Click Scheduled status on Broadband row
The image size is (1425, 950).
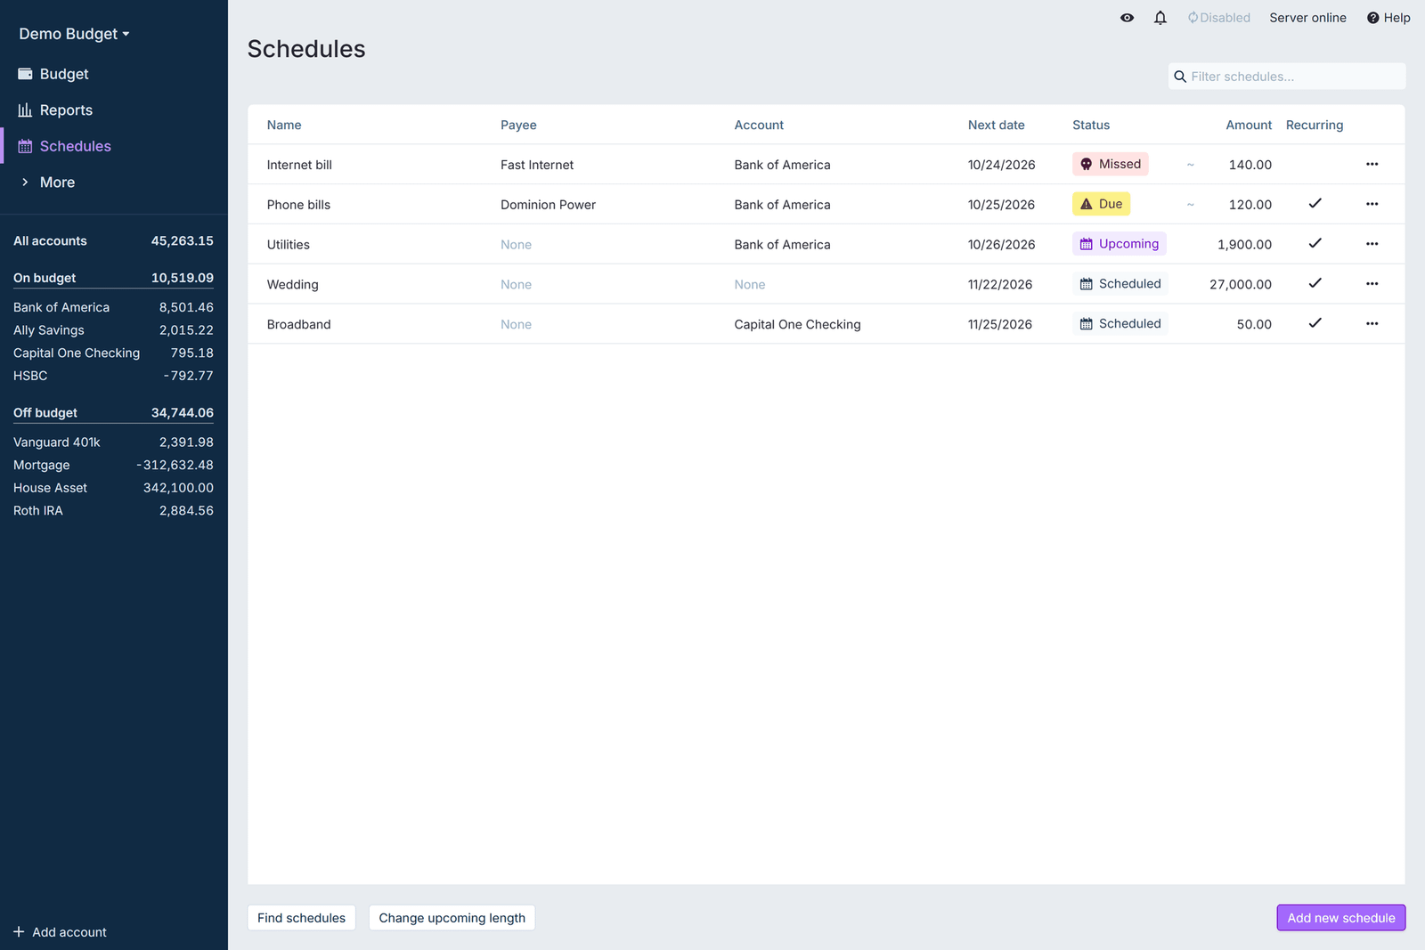[x=1120, y=324]
